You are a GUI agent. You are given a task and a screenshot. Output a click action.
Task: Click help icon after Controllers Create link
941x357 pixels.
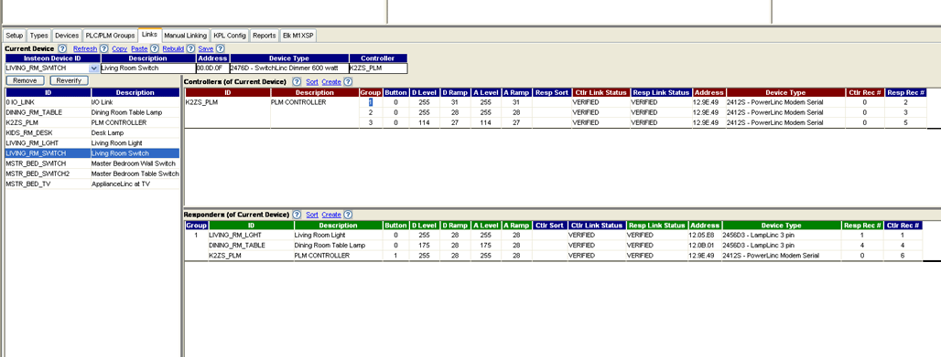coord(348,81)
